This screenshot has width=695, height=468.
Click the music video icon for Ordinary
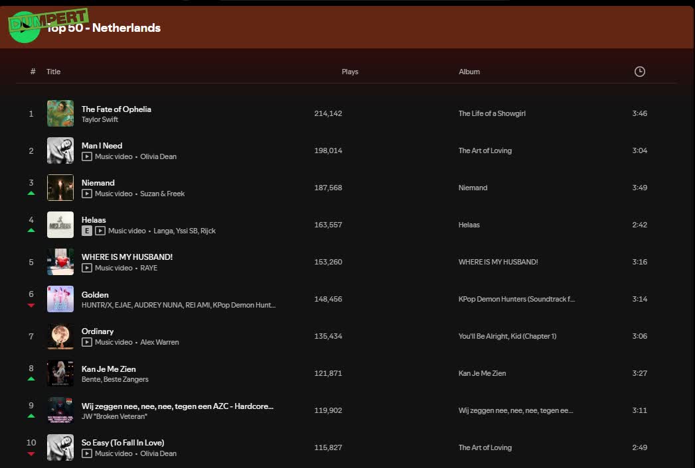coord(87,342)
